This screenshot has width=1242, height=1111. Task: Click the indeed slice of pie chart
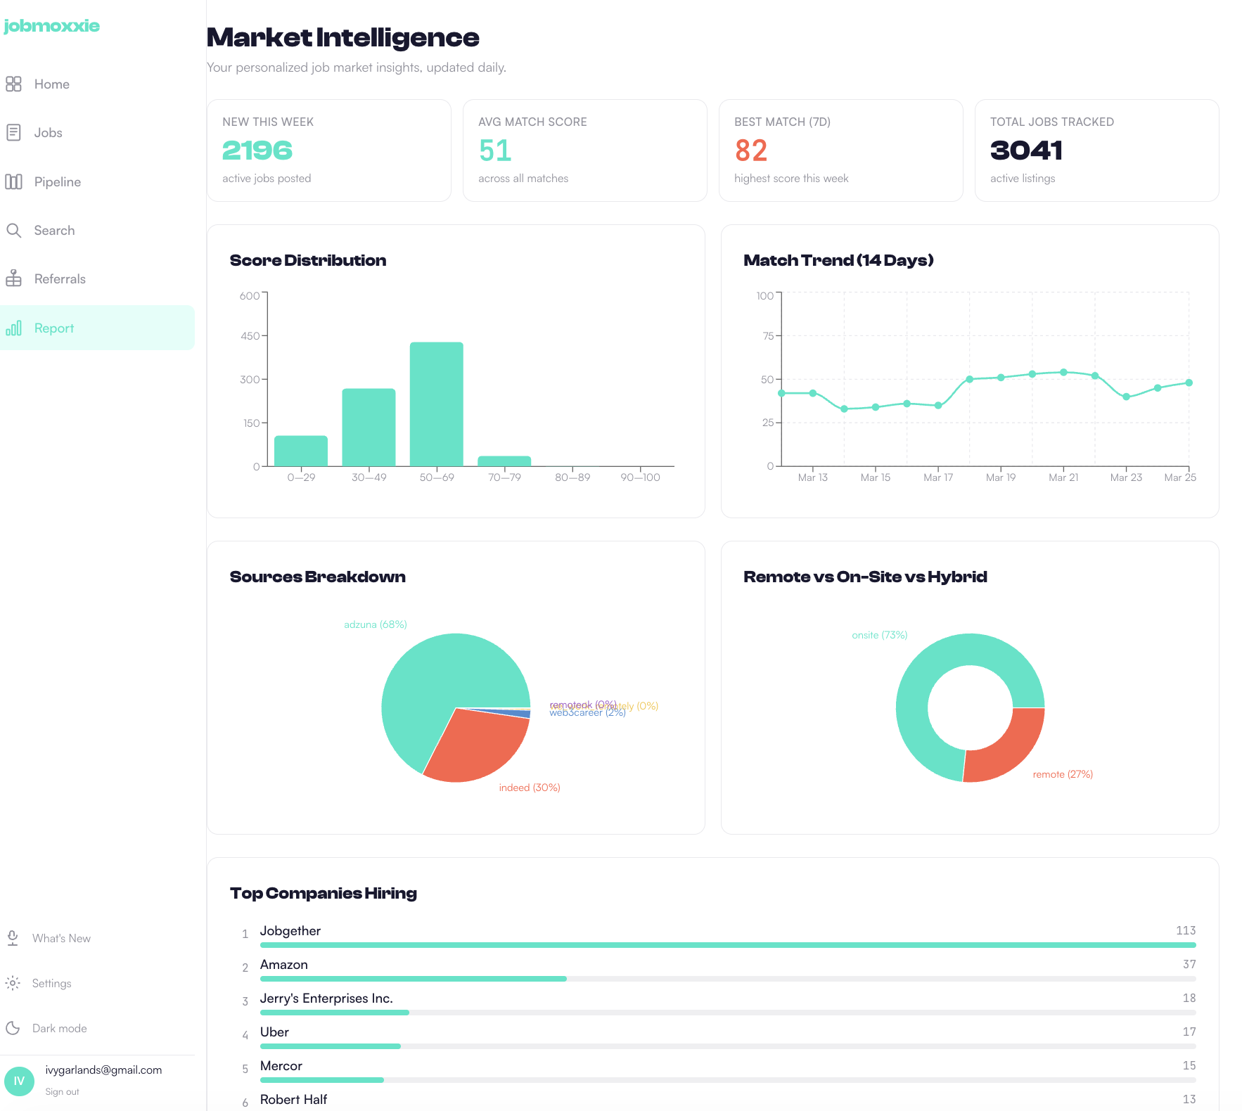point(478,749)
